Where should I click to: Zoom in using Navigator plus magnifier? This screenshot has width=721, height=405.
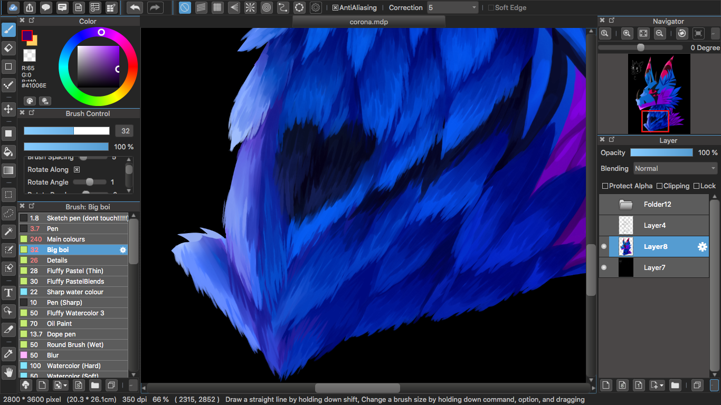click(627, 33)
